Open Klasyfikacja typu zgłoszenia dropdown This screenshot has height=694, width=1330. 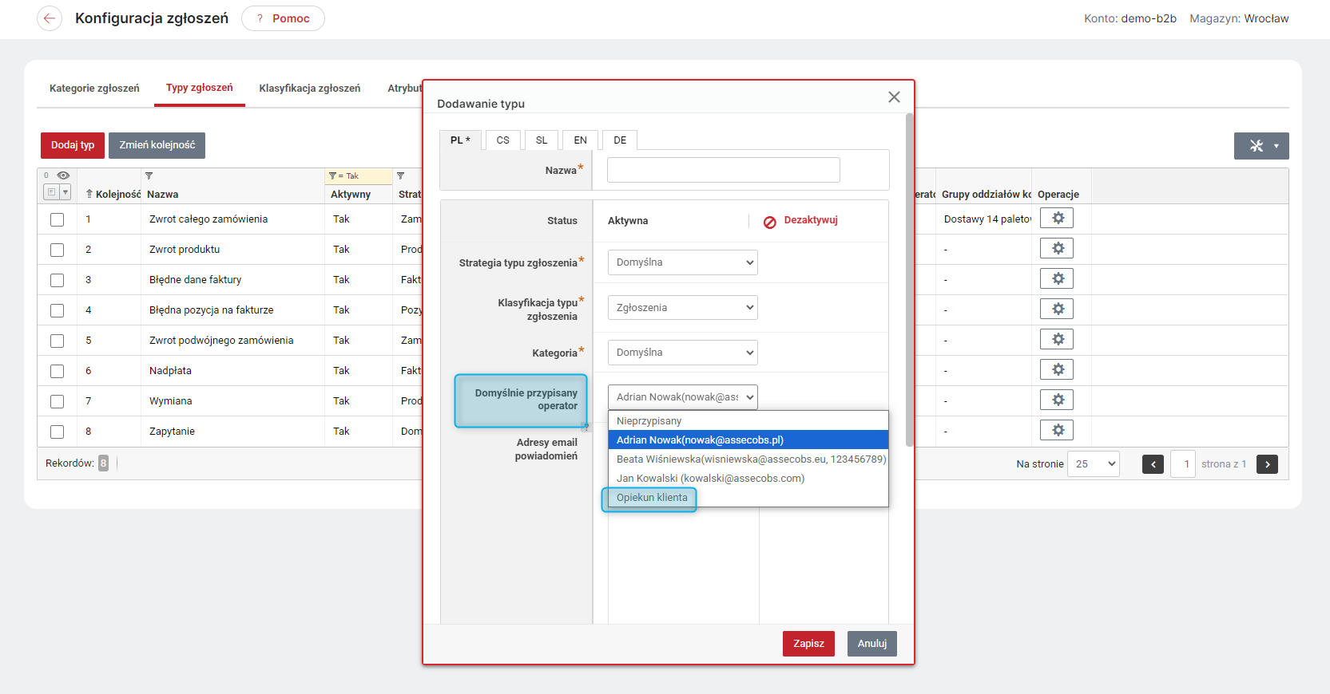(x=683, y=308)
